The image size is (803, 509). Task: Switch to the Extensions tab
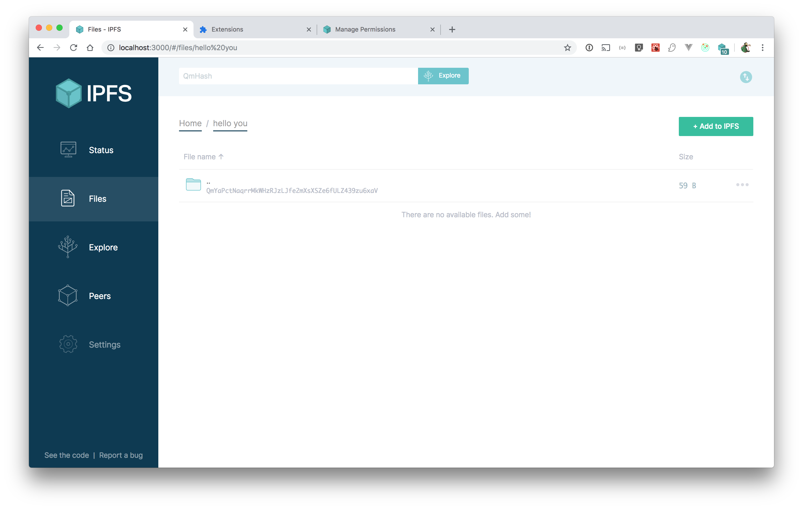[x=227, y=29]
